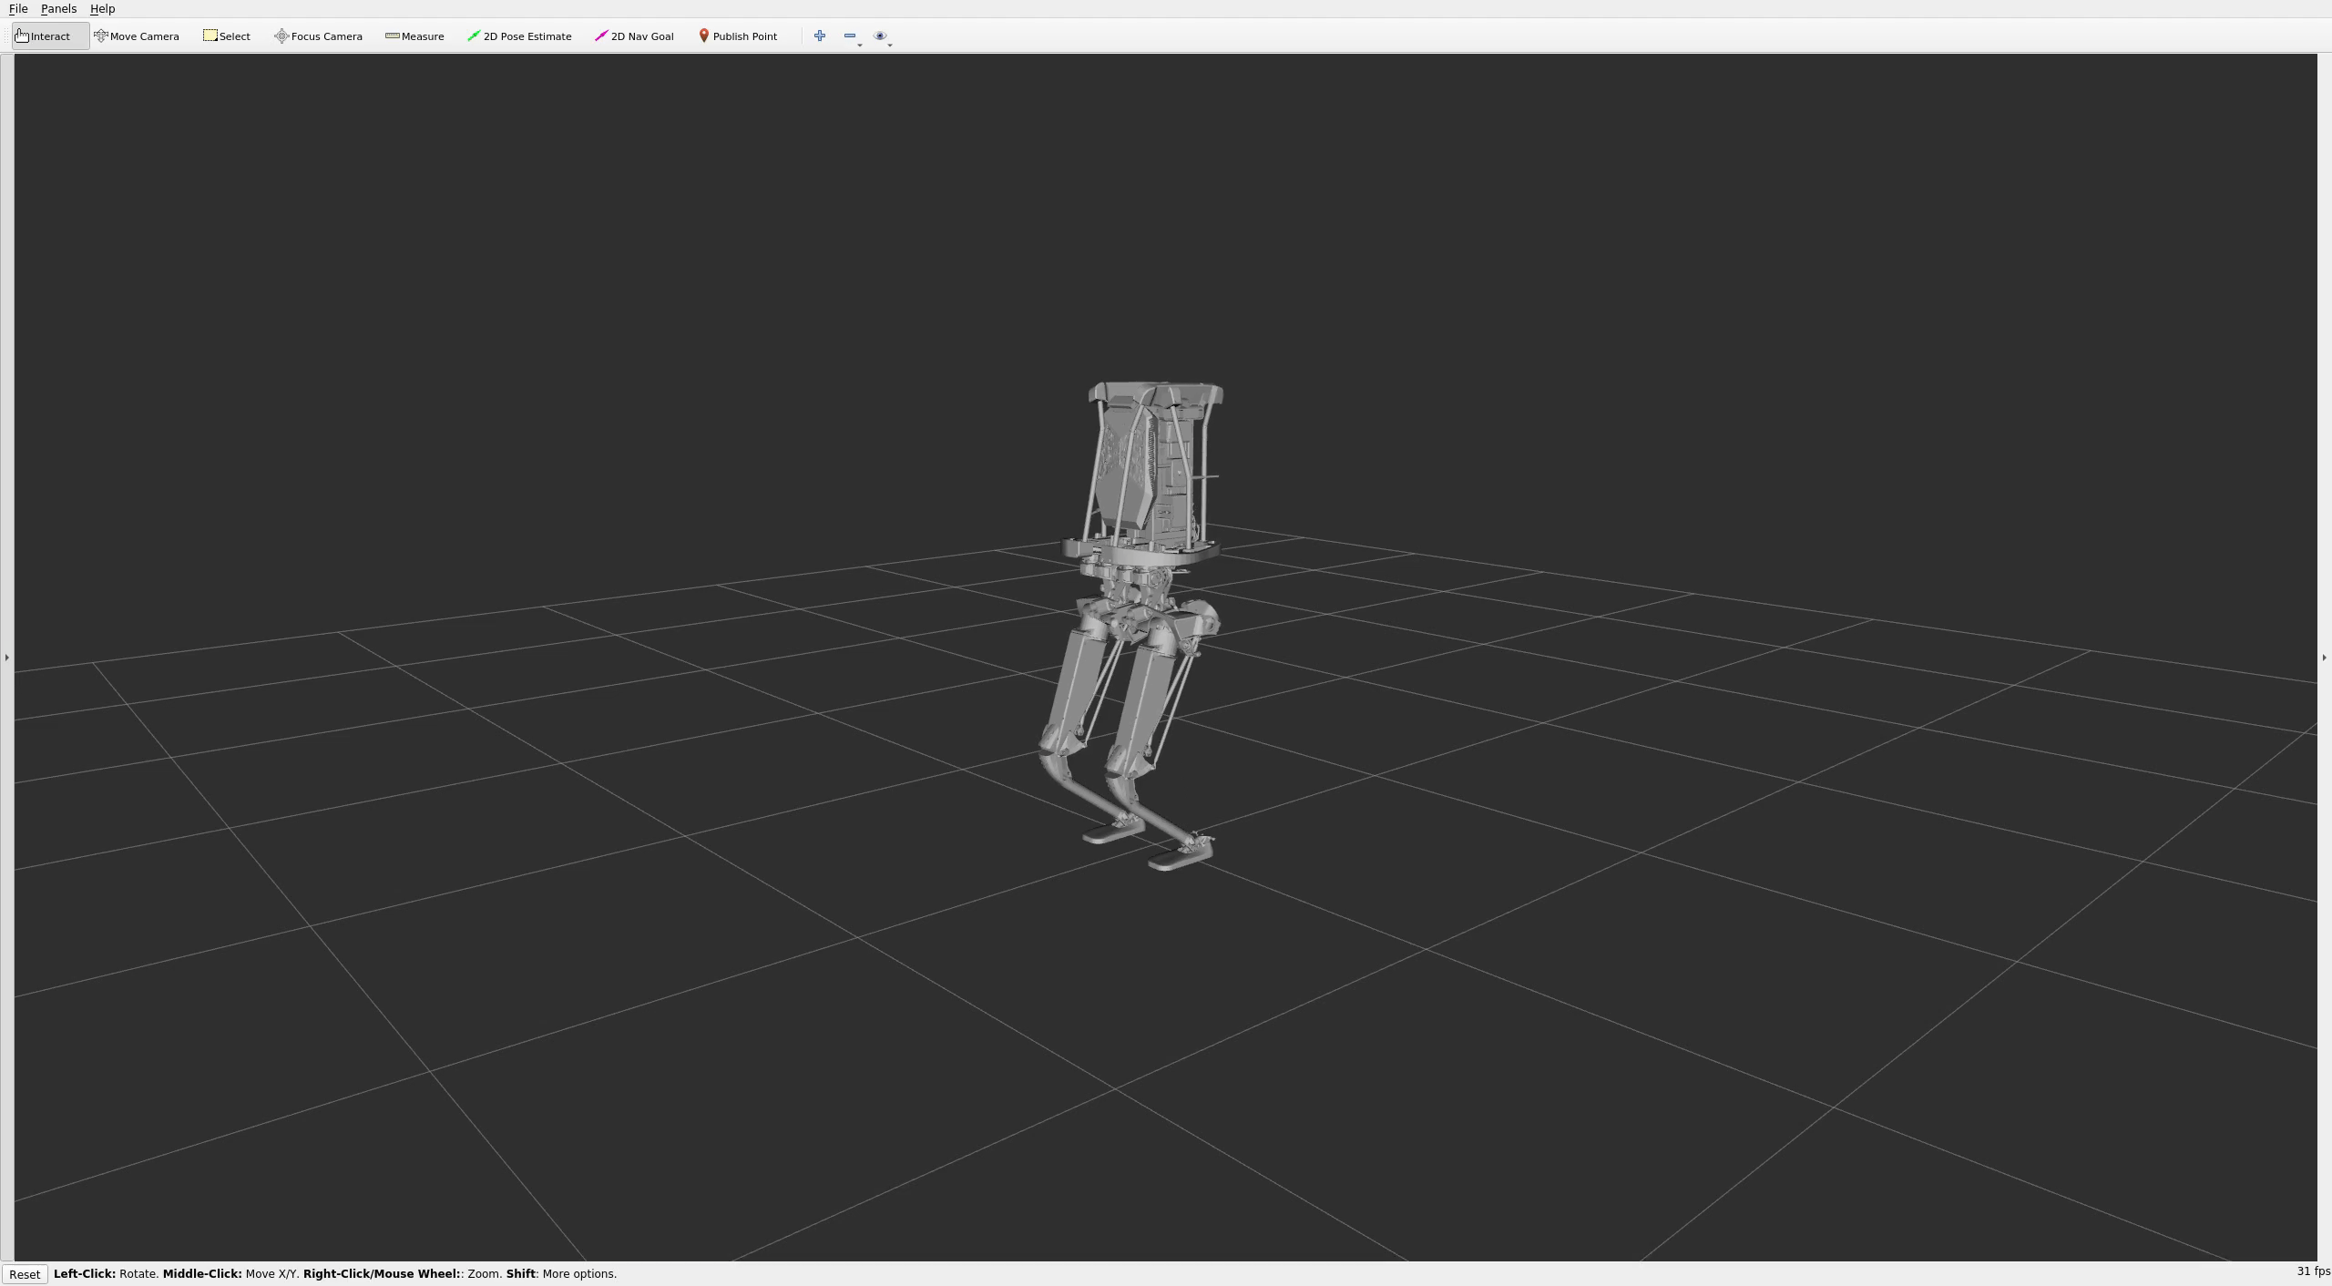Image resolution: width=2332 pixels, height=1286 pixels.
Task: Click the Publish Point tool
Action: (738, 36)
